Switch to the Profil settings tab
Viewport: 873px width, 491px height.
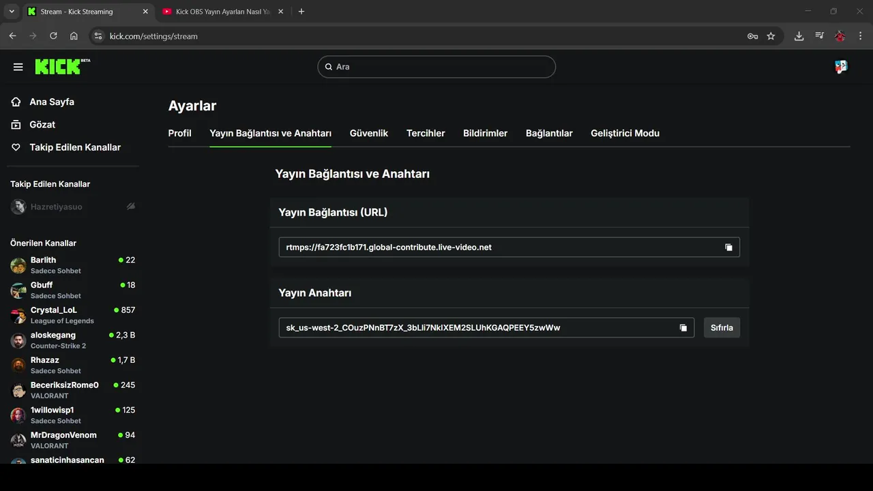point(179,134)
